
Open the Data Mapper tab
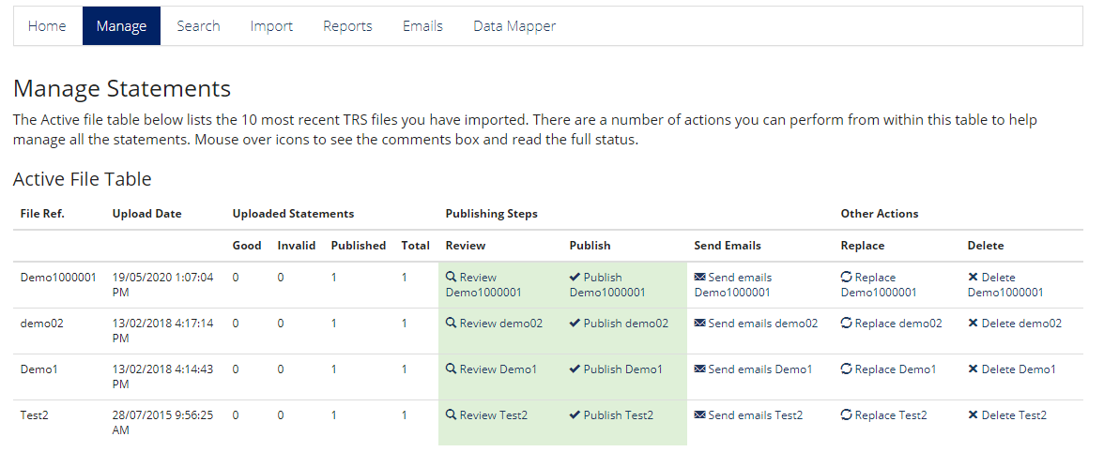[514, 26]
